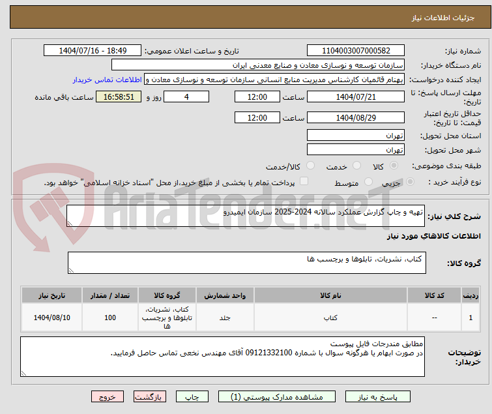The image size is (492, 414).
Task: Click the unit cell جلد
Action: 225,318
